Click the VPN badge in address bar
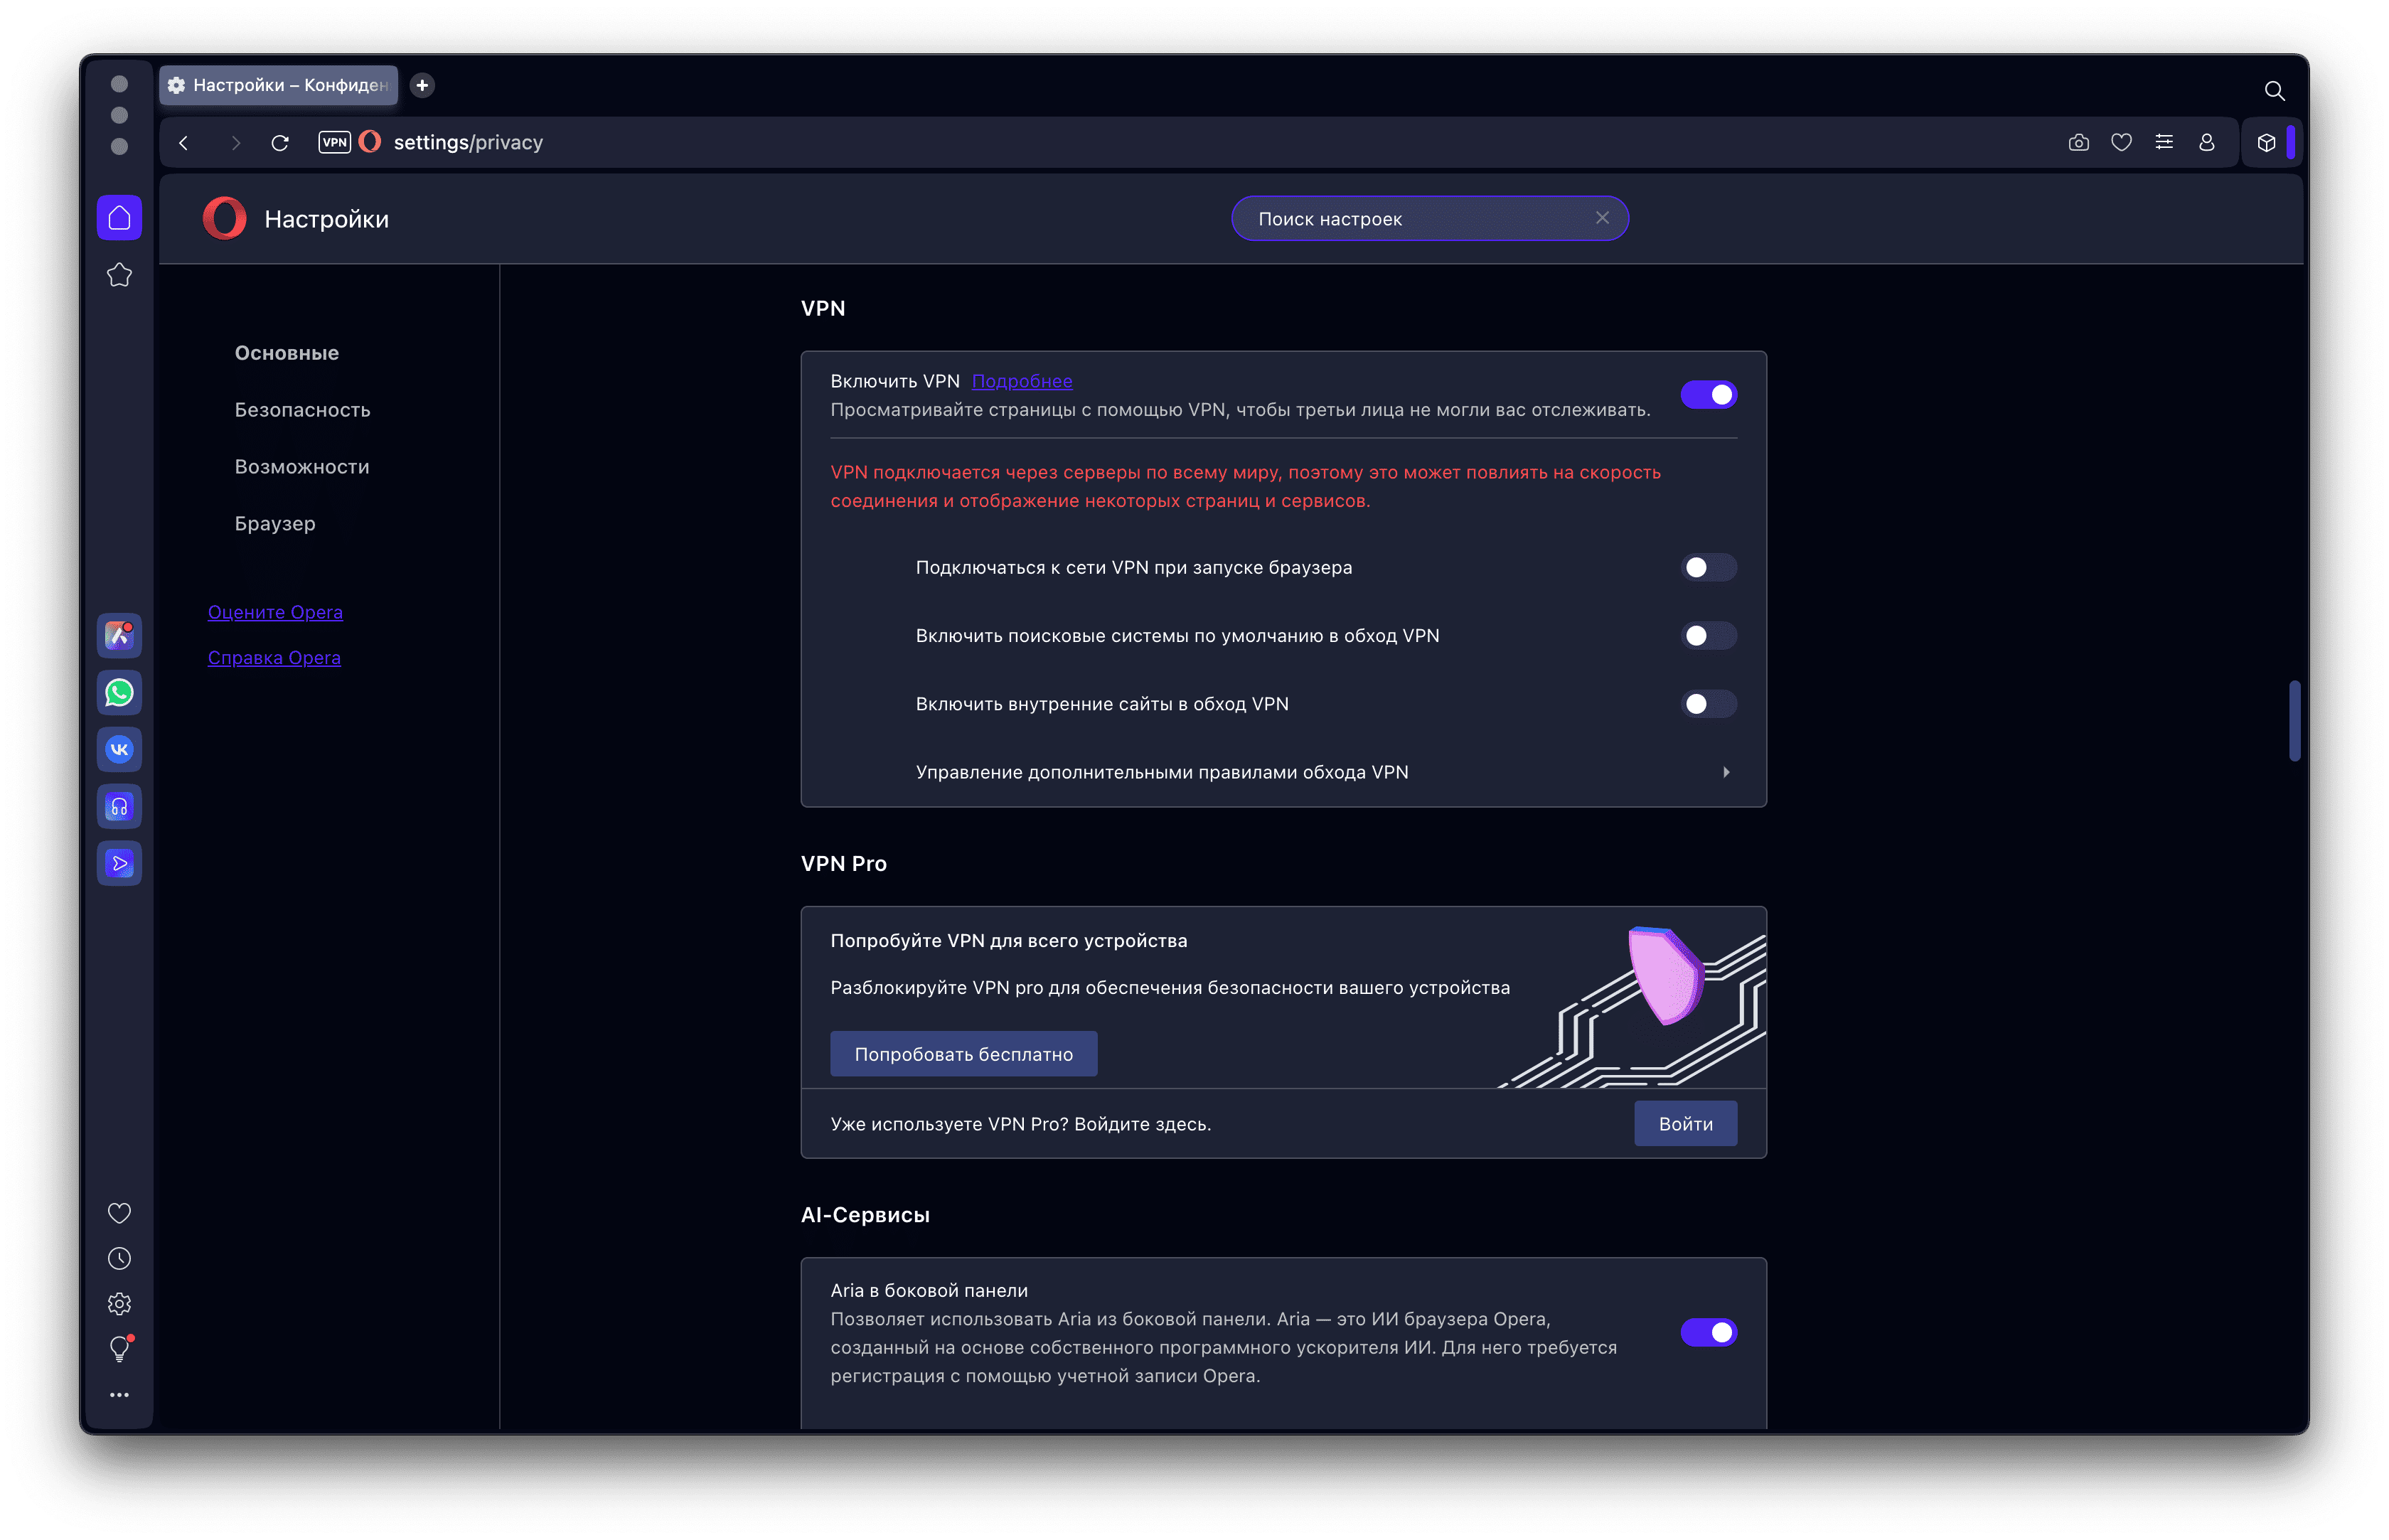This screenshot has width=2389, height=1540. [x=334, y=142]
